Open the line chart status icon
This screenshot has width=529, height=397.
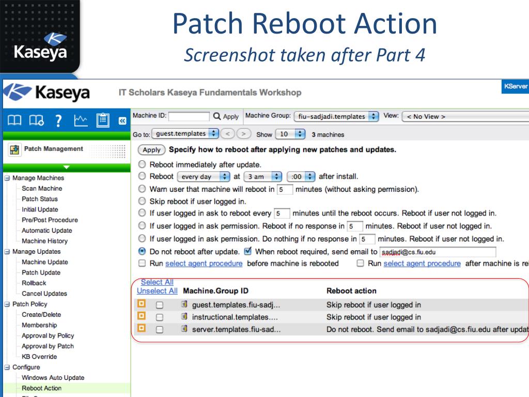click(x=81, y=120)
